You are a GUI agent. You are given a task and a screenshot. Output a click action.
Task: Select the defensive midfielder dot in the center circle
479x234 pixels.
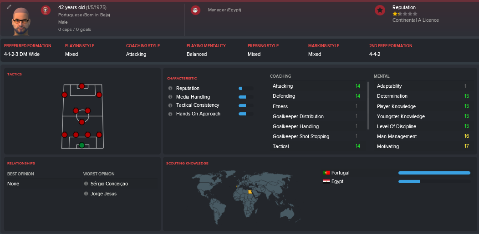(82, 122)
